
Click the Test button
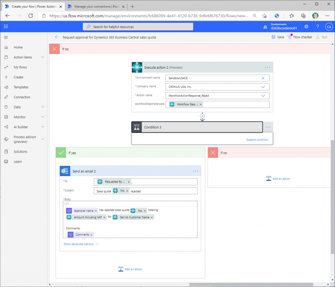(x=322, y=37)
